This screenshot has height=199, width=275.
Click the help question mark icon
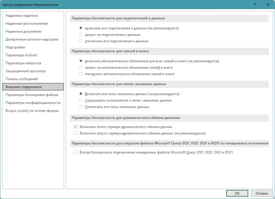[x=254, y=4]
